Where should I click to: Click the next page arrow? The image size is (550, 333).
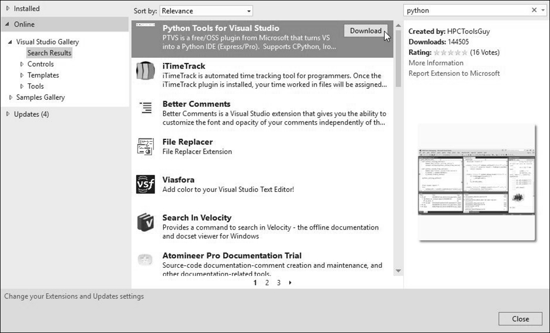point(290,283)
